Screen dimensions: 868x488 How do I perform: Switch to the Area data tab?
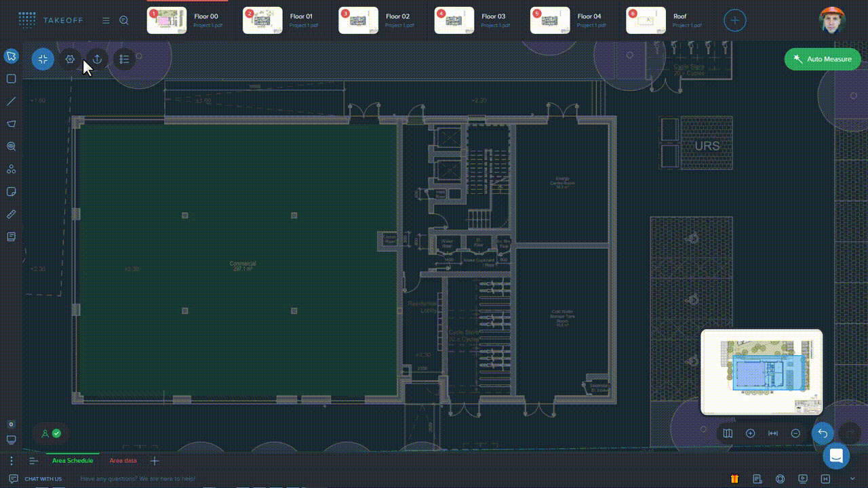[x=123, y=461]
